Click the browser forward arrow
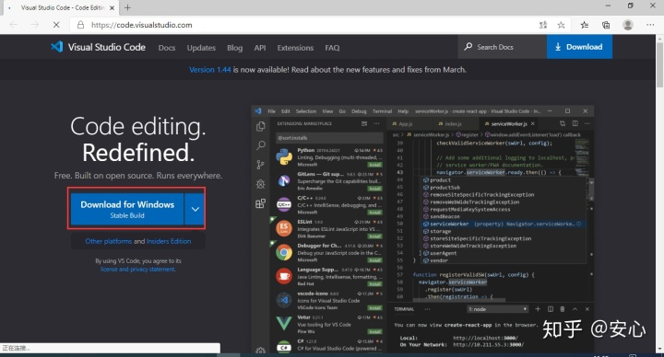The image size is (664, 357). pos(35,25)
